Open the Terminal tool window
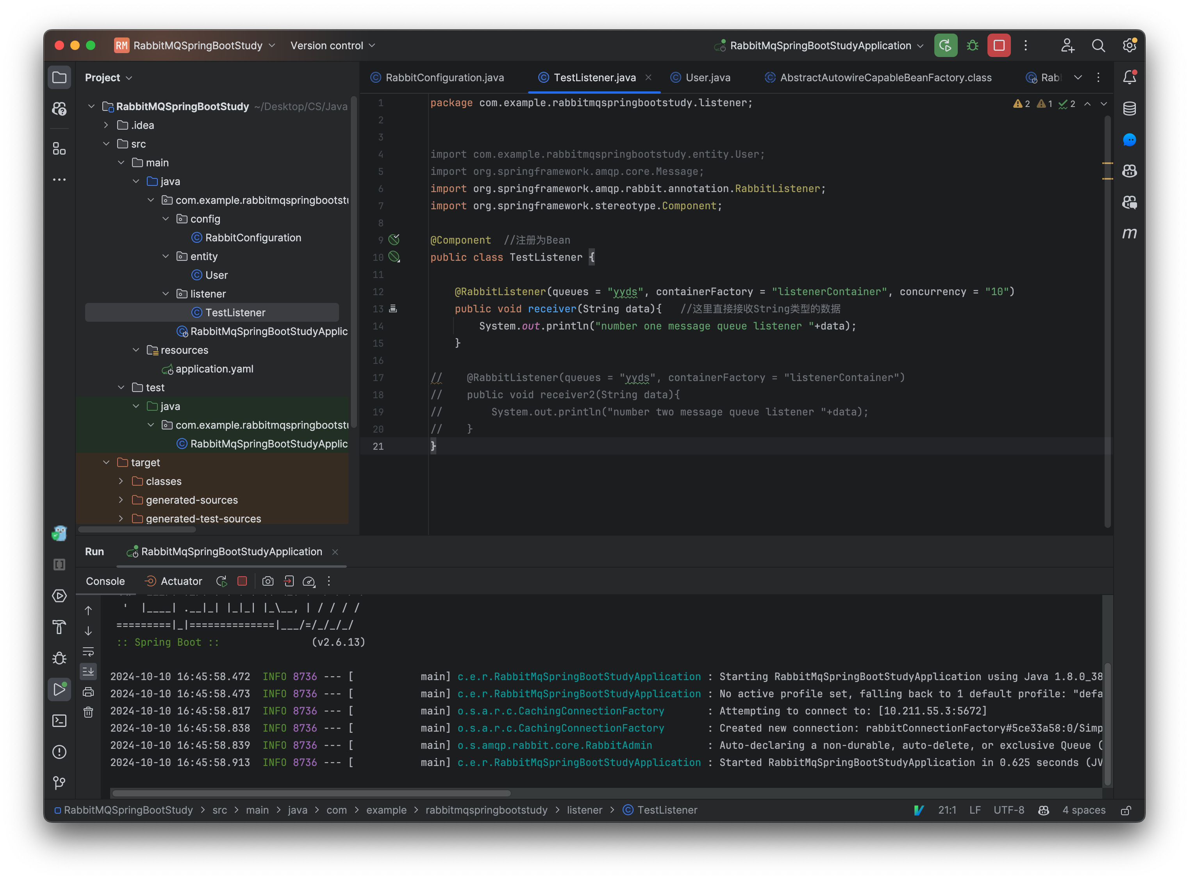The image size is (1189, 880). tap(59, 720)
